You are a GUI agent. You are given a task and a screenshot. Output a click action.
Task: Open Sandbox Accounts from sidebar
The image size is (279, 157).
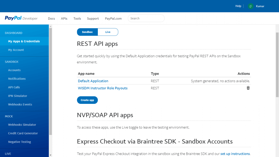click(14, 70)
